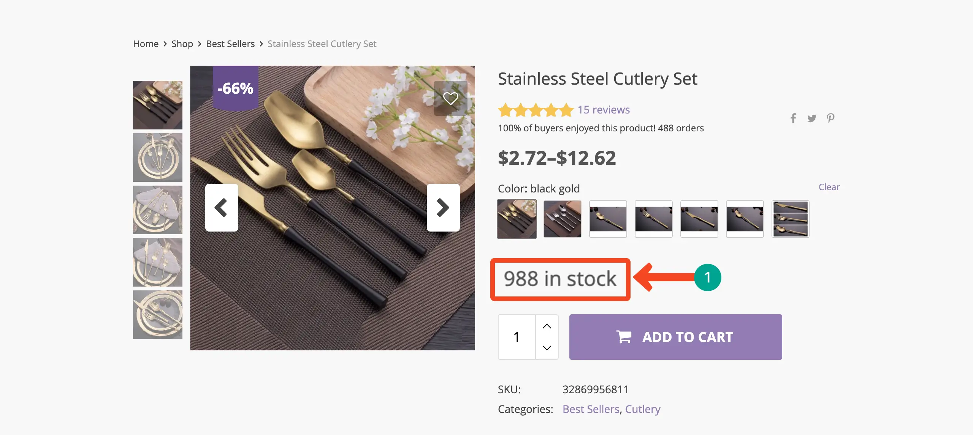Show the second gallery thumbnail image
The height and width of the screenshot is (435, 973).
tap(158, 158)
